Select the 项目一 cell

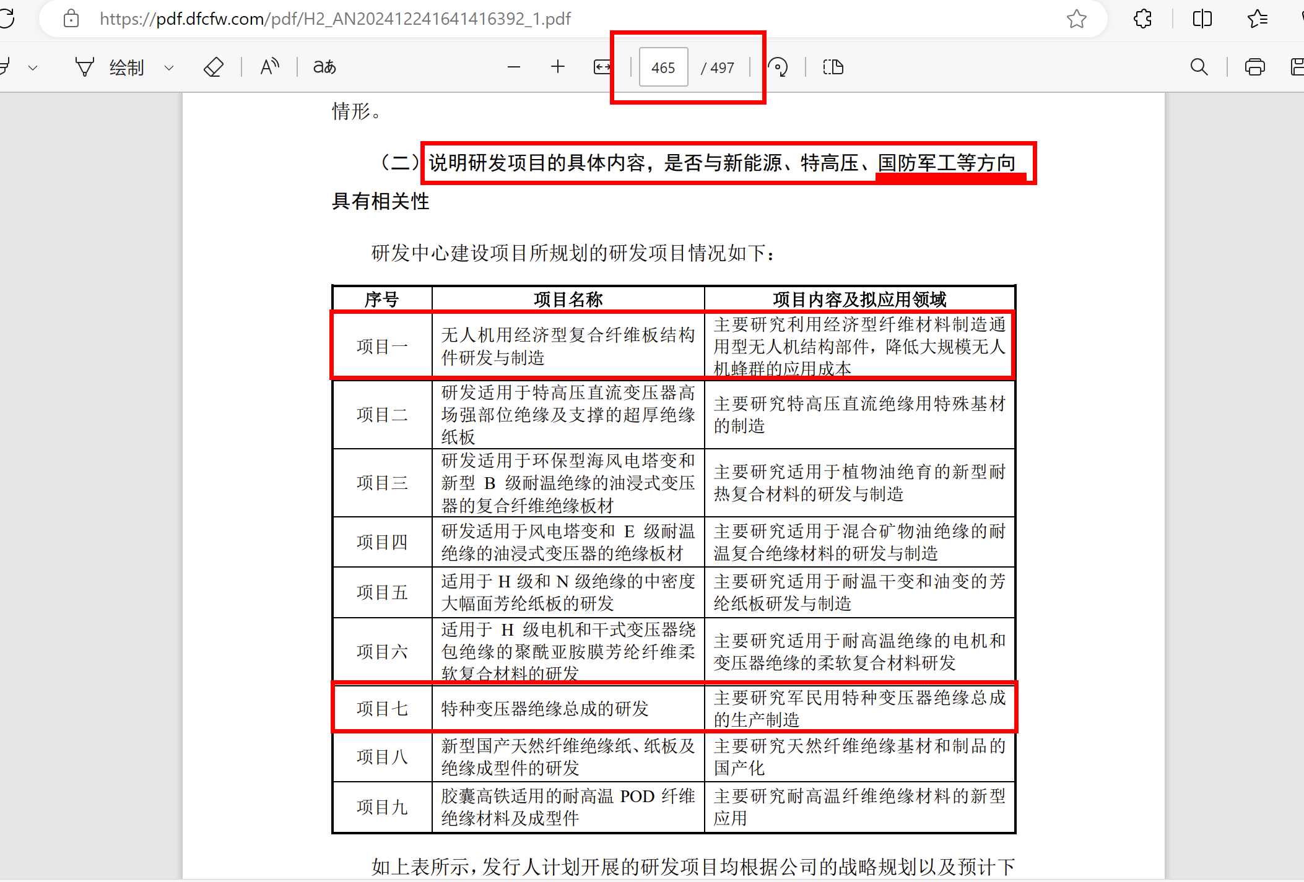click(382, 346)
